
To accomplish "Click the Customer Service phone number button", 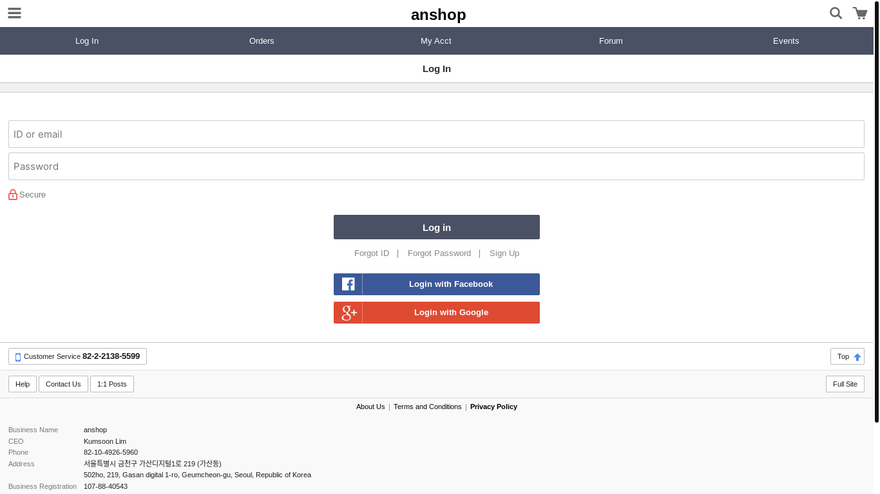I will tap(77, 356).
